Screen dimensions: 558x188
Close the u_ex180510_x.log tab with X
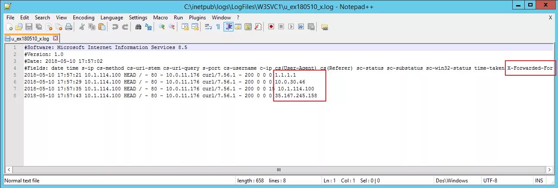pyautogui.click(x=55, y=38)
